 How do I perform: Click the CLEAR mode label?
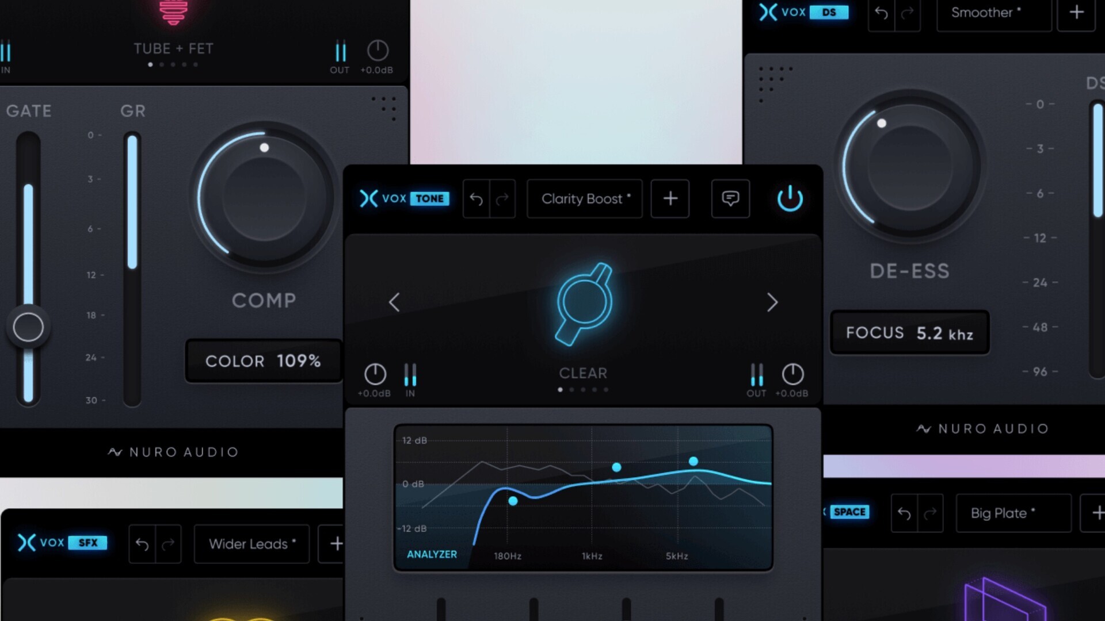click(x=583, y=374)
